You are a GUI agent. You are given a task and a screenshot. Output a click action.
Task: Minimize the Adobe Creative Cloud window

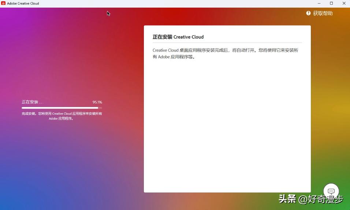click(319, 3)
